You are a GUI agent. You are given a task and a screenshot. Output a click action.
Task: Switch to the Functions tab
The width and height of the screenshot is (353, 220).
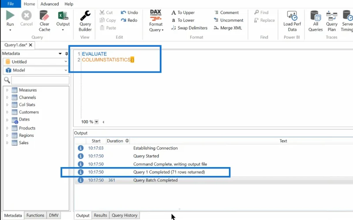35,215
